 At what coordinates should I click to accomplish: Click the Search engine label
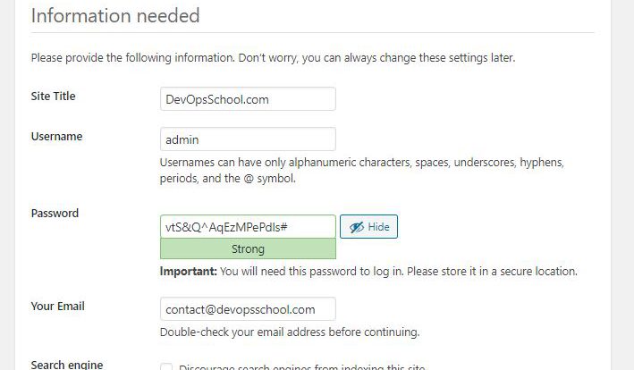click(x=67, y=365)
